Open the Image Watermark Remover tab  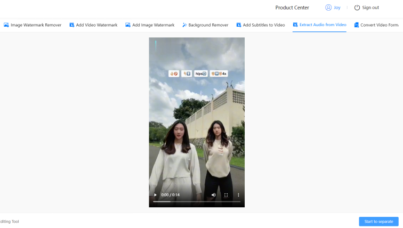tap(33, 25)
